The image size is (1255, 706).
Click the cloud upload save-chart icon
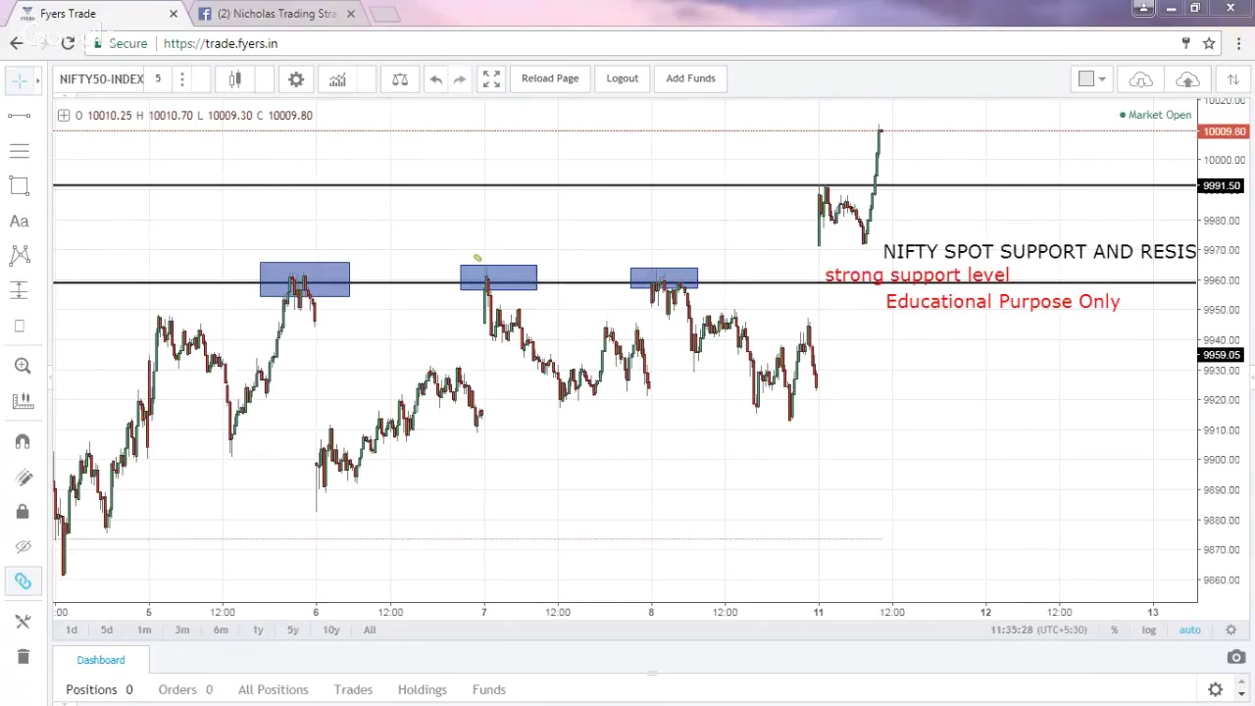point(1187,79)
